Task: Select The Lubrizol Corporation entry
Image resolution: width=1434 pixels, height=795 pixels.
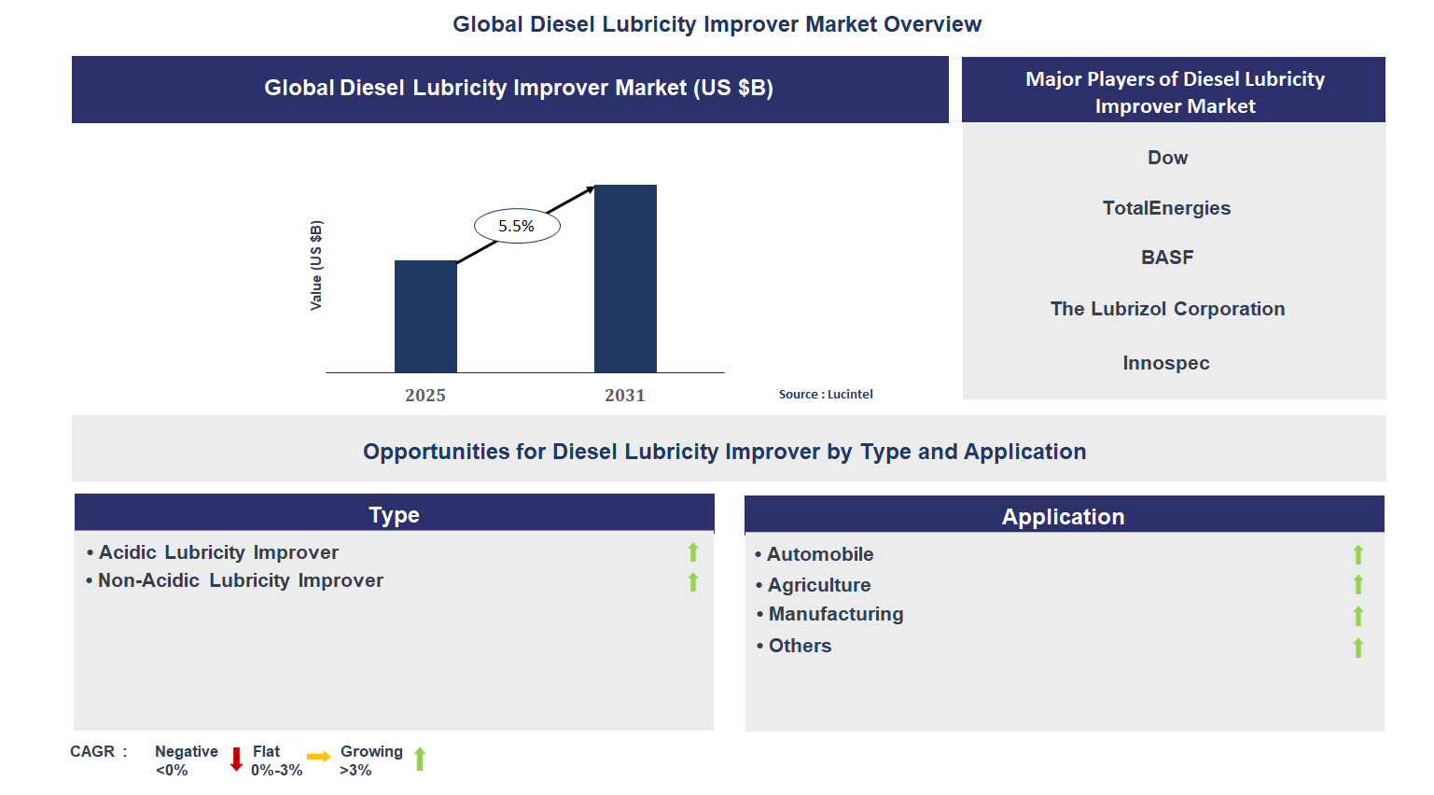Action: (1166, 309)
